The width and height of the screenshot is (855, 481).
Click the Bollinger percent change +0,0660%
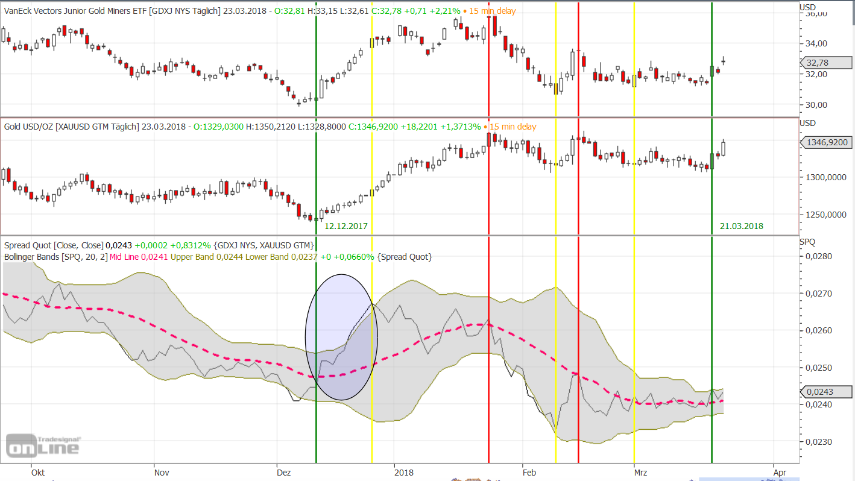354,257
